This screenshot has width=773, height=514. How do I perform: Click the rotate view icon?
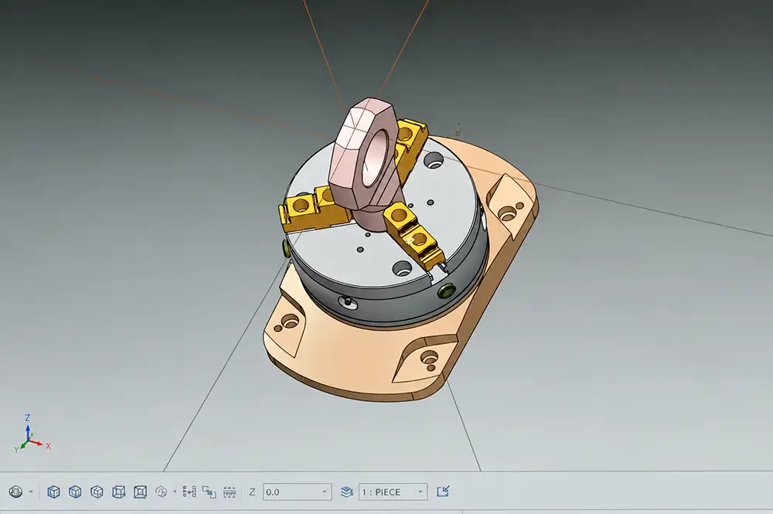(x=162, y=492)
